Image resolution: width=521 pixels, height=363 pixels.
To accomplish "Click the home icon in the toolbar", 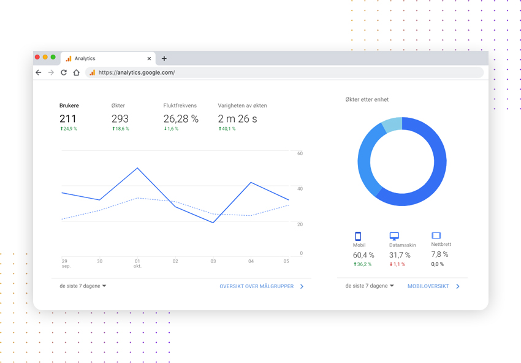I will pyautogui.click(x=76, y=72).
